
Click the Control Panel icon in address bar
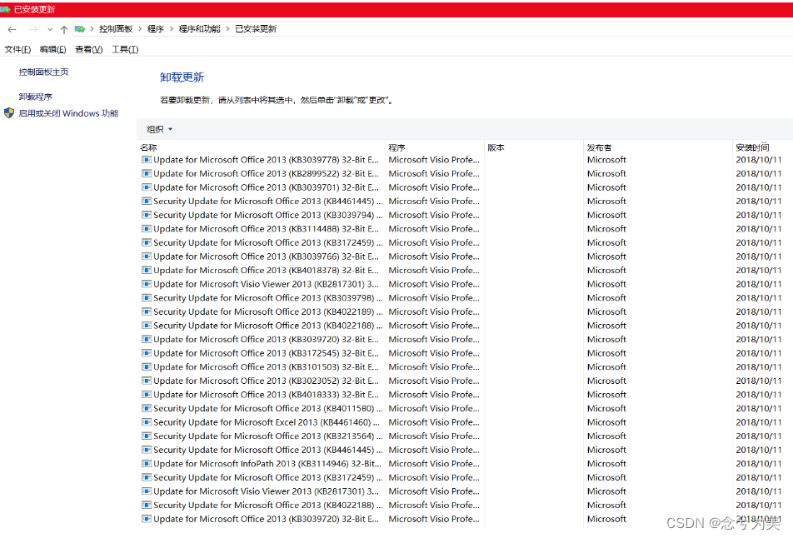pos(80,29)
